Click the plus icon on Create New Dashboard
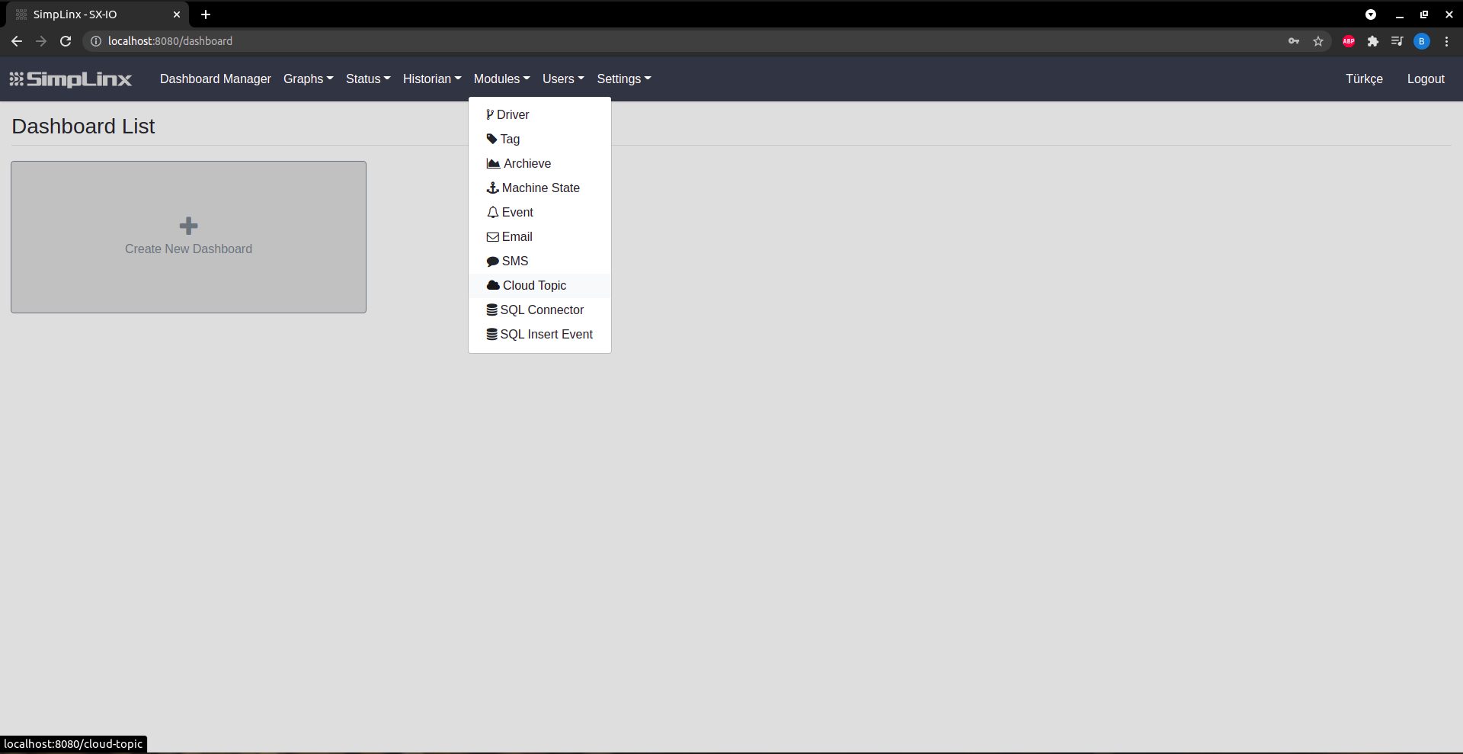The image size is (1463, 754). (x=187, y=225)
